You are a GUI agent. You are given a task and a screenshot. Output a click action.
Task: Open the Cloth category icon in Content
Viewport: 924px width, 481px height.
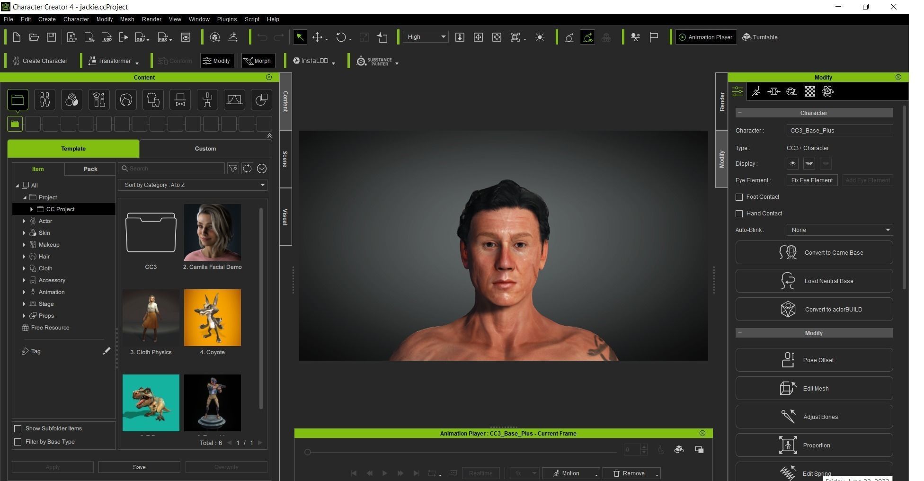pos(153,100)
